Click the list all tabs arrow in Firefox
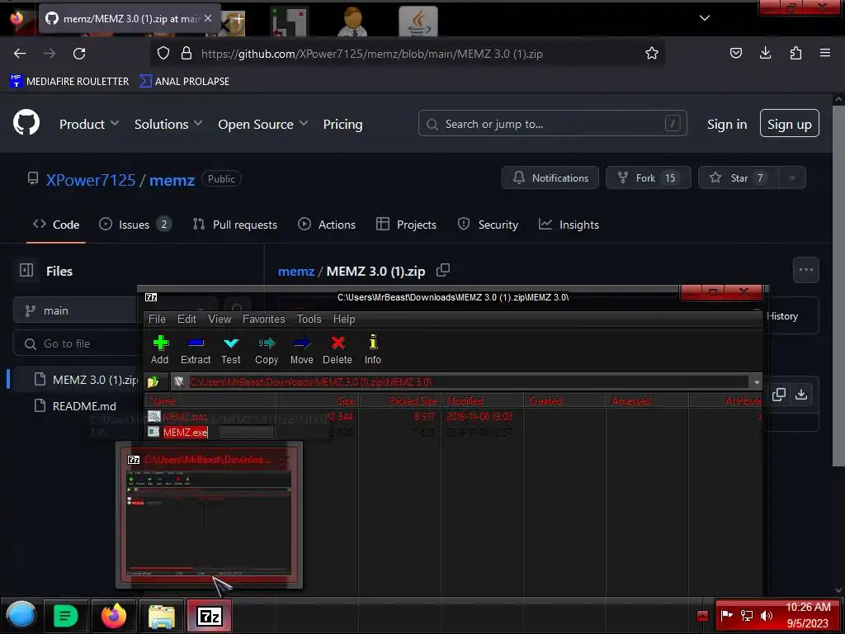This screenshot has height=634, width=845. (705, 18)
